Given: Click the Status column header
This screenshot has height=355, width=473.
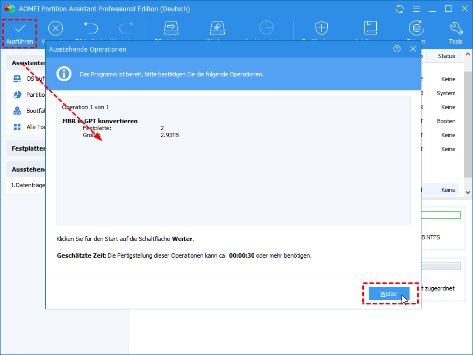Looking at the screenshot, I should tap(447, 56).
